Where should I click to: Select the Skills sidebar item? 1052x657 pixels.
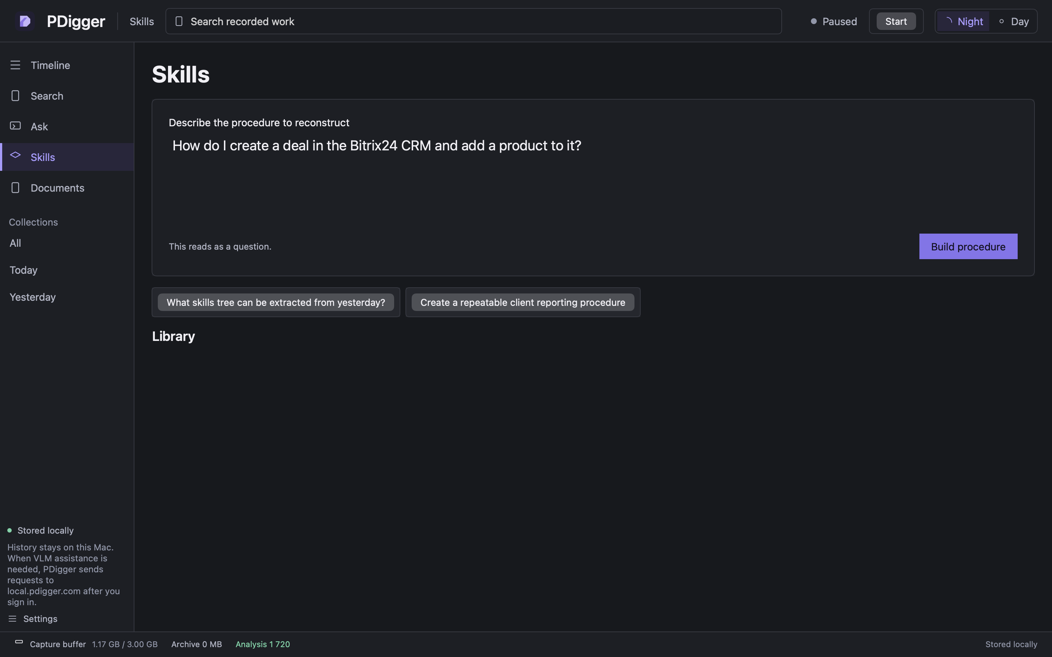tap(67, 157)
